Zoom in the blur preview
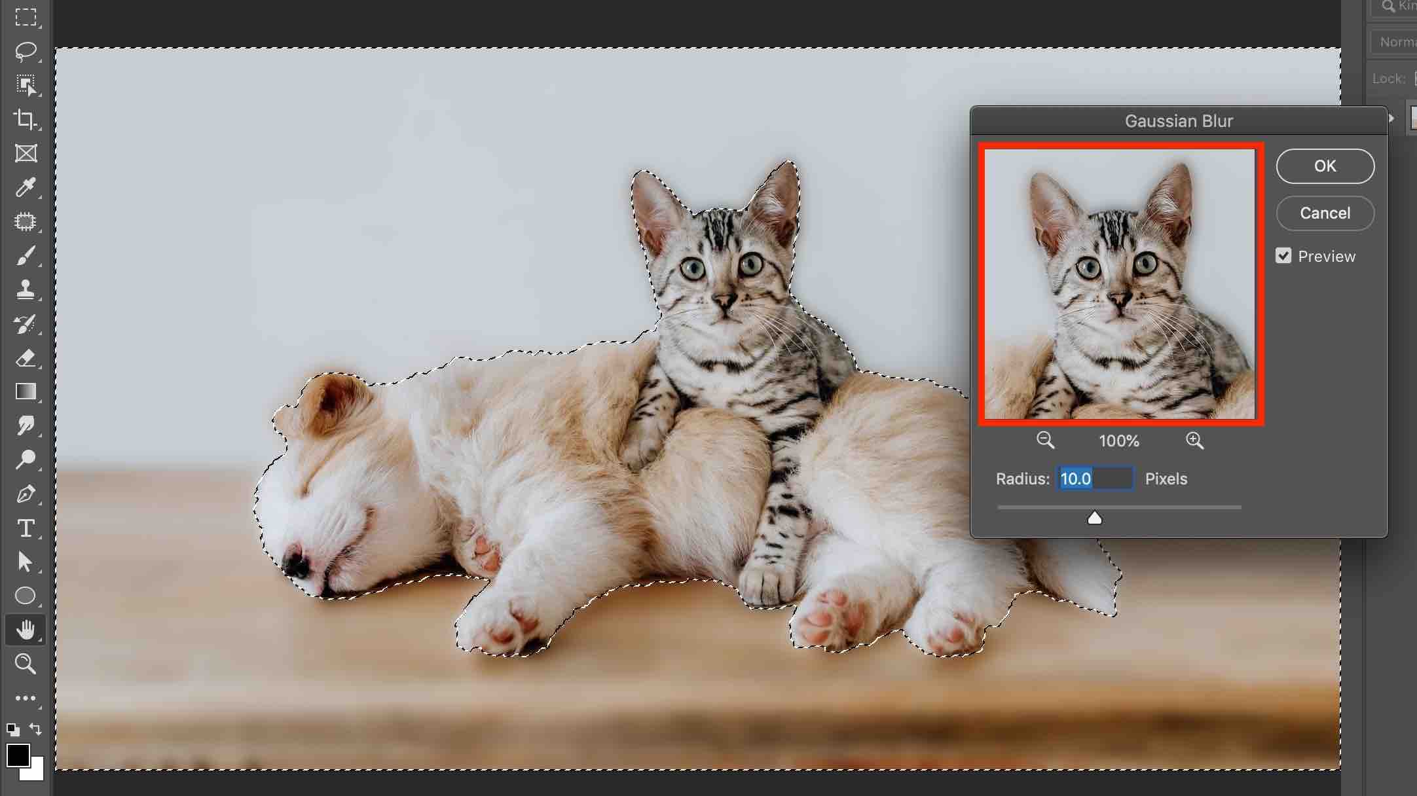The width and height of the screenshot is (1417, 796). [1194, 441]
